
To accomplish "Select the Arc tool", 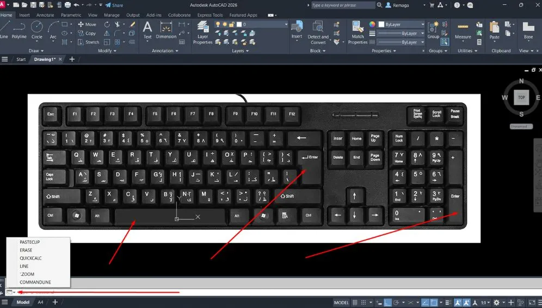I will click(53, 30).
